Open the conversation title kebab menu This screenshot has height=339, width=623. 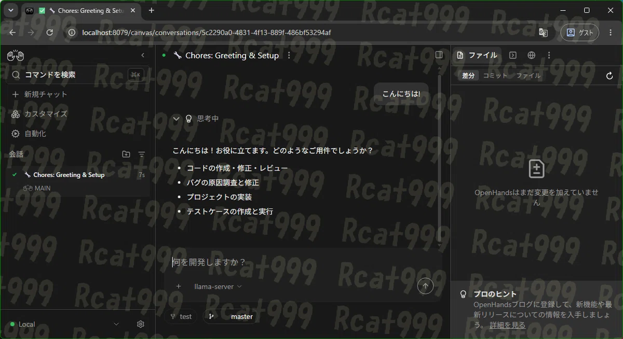(289, 55)
